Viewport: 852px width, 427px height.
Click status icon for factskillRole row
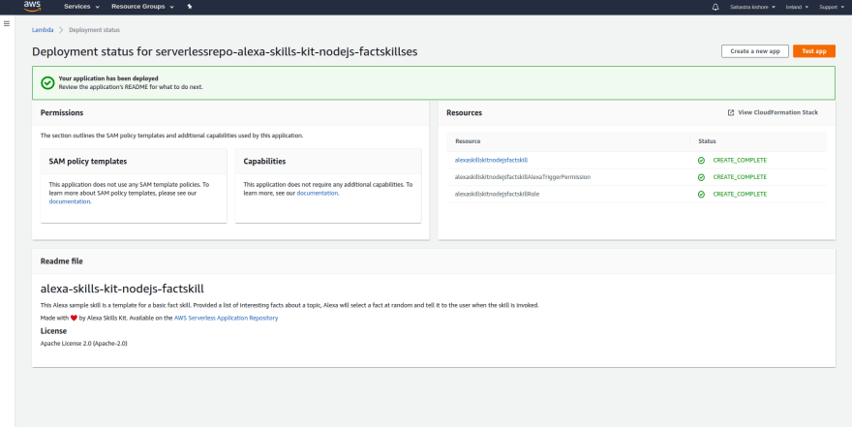(701, 194)
